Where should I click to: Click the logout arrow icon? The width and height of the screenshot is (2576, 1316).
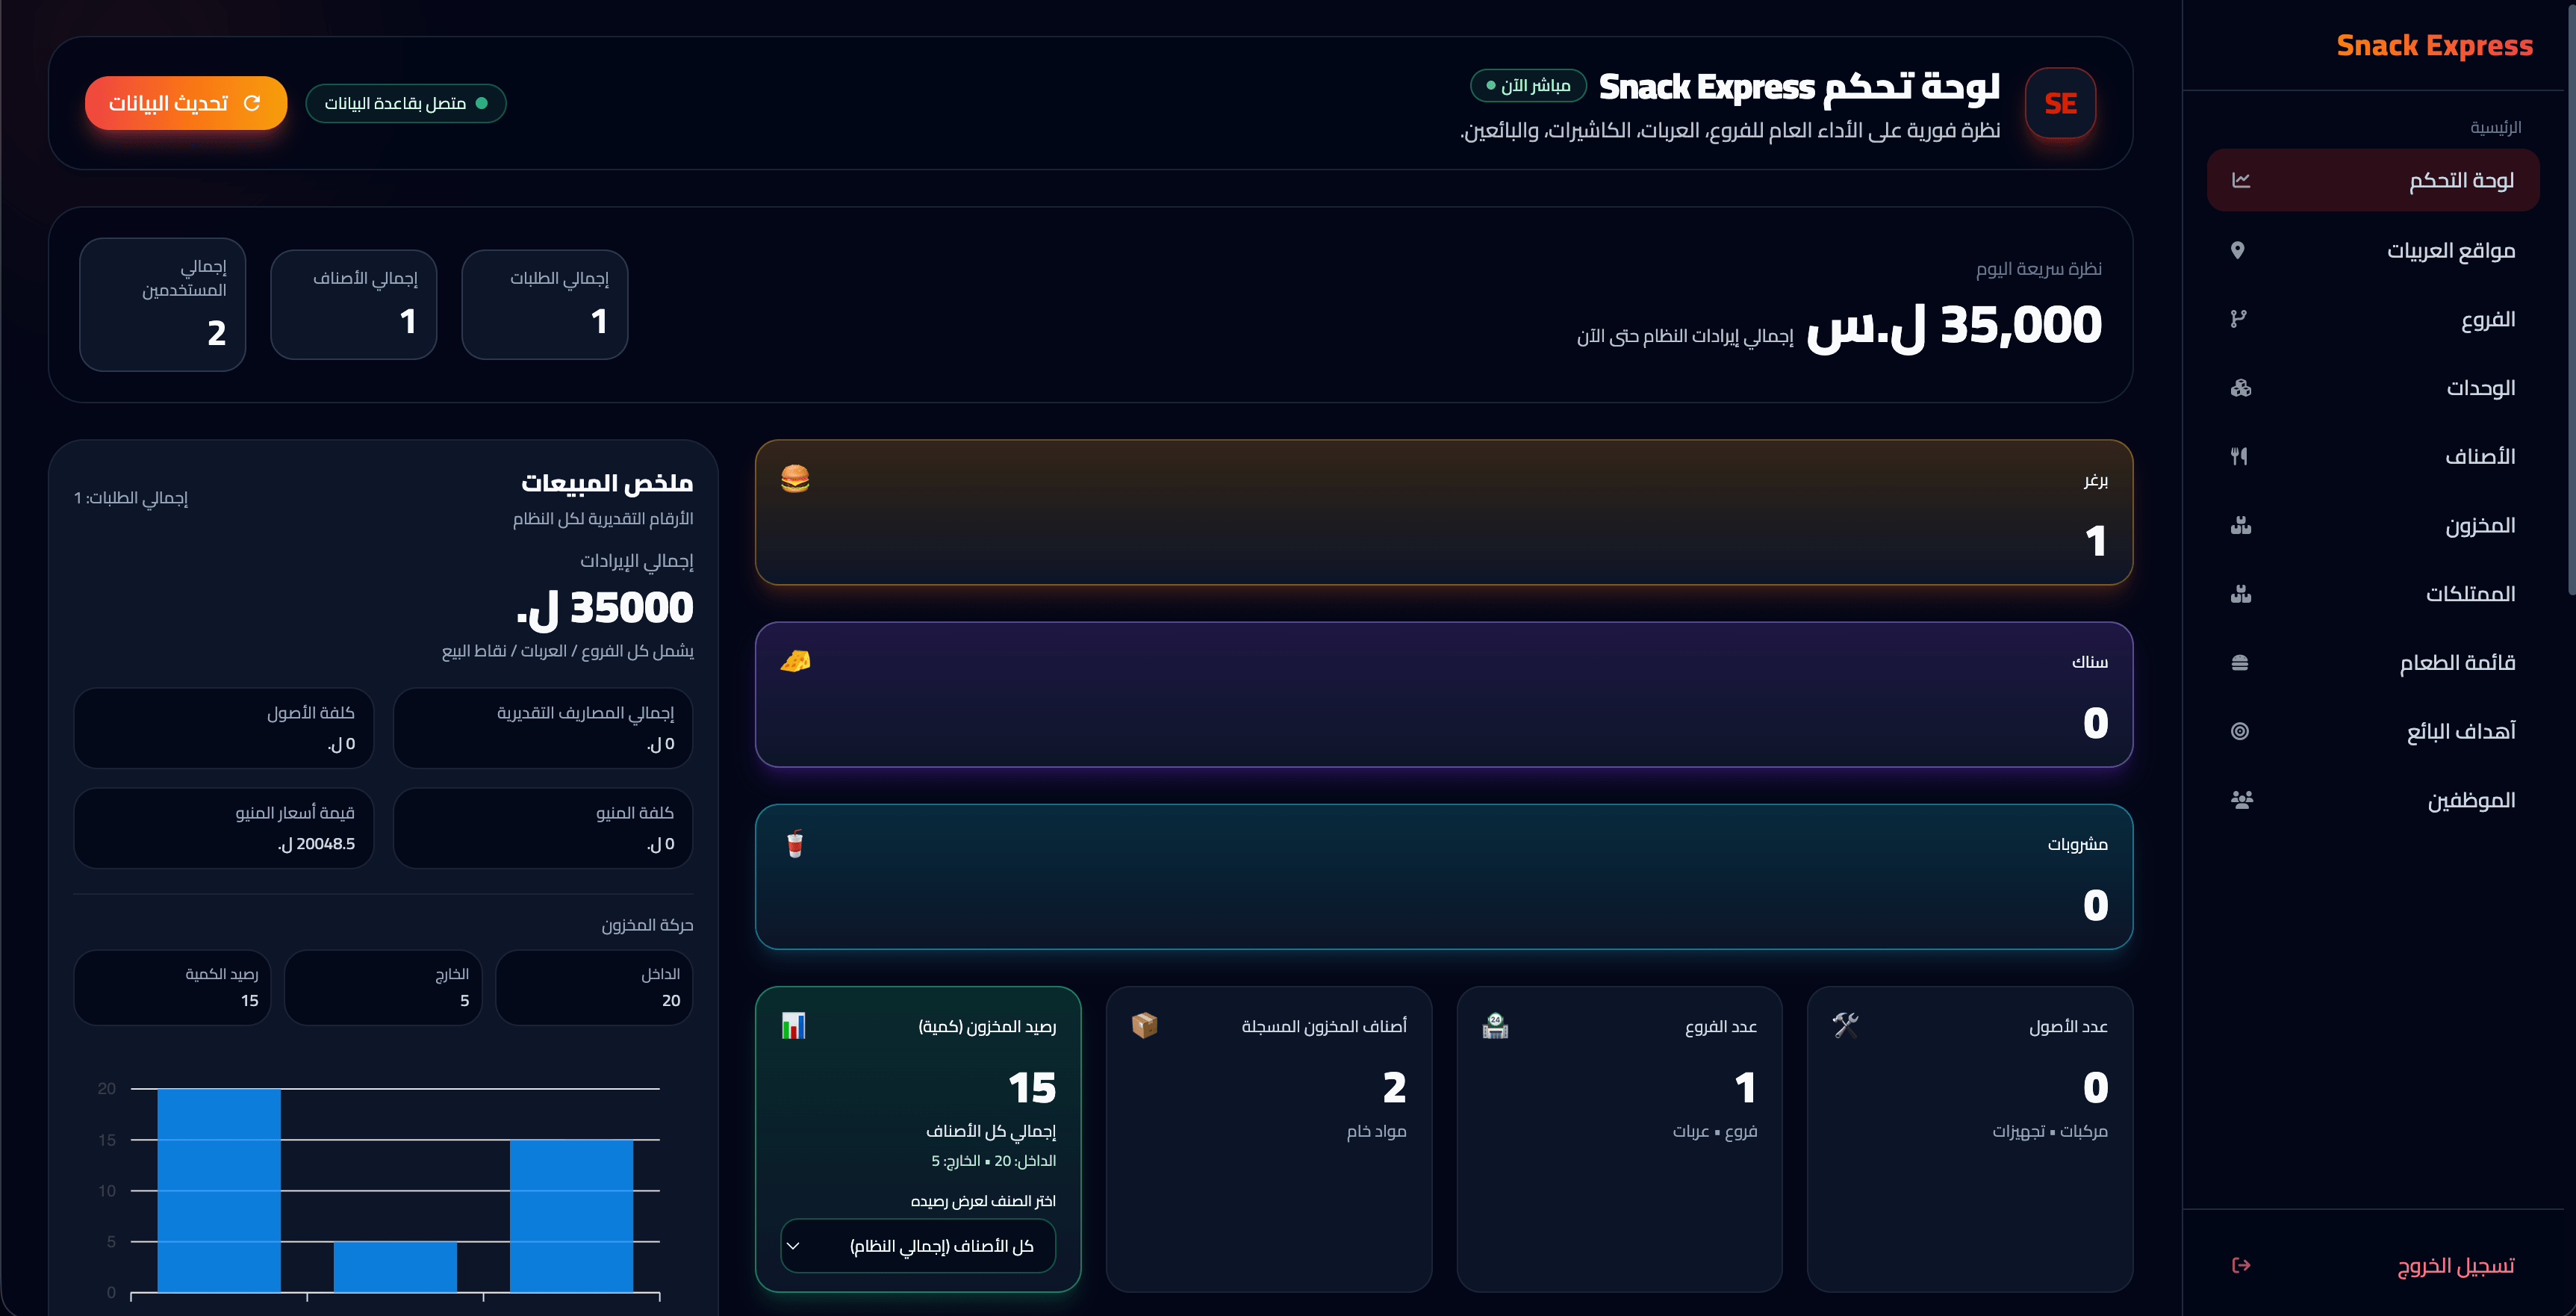(x=2241, y=1265)
